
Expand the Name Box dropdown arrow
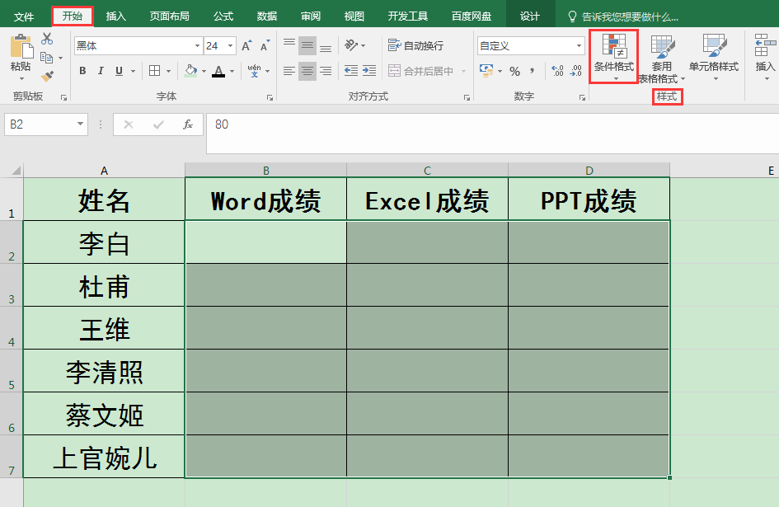coord(80,124)
